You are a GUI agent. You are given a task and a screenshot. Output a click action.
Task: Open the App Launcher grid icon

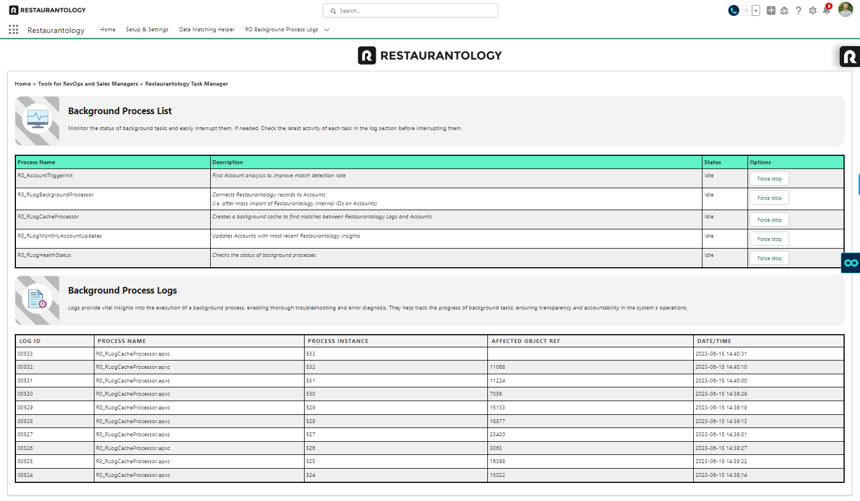click(14, 30)
